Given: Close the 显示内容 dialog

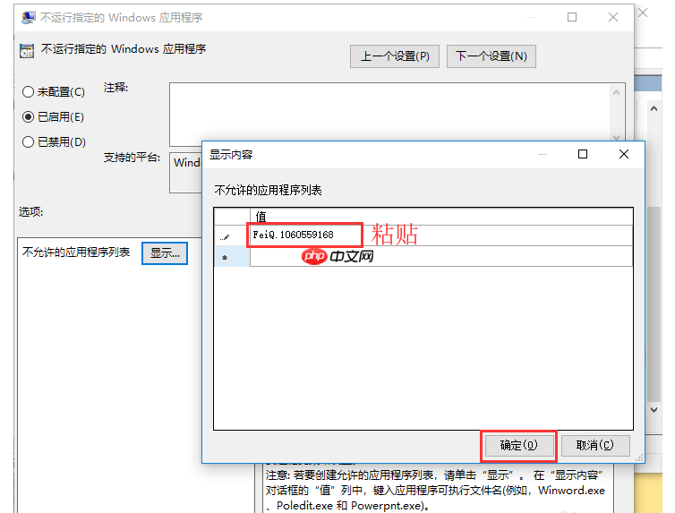Looking at the screenshot, I should point(624,154).
